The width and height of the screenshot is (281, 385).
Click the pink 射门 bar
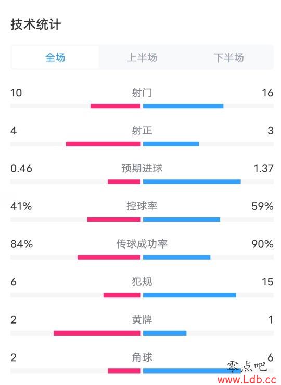coord(116,106)
